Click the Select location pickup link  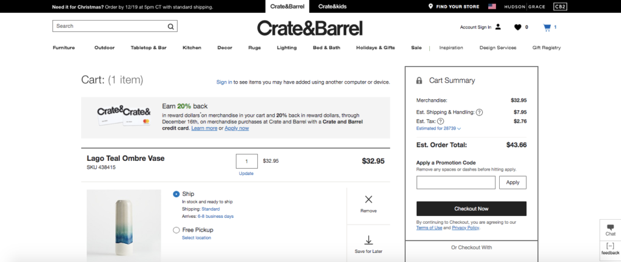(x=196, y=238)
